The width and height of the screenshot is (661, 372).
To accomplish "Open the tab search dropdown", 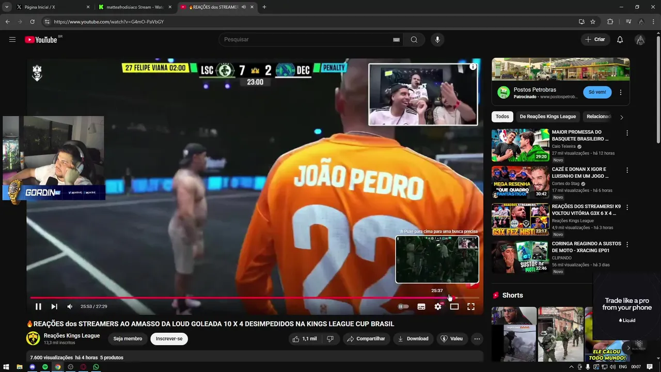I will pyautogui.click(x=7, y=7).
